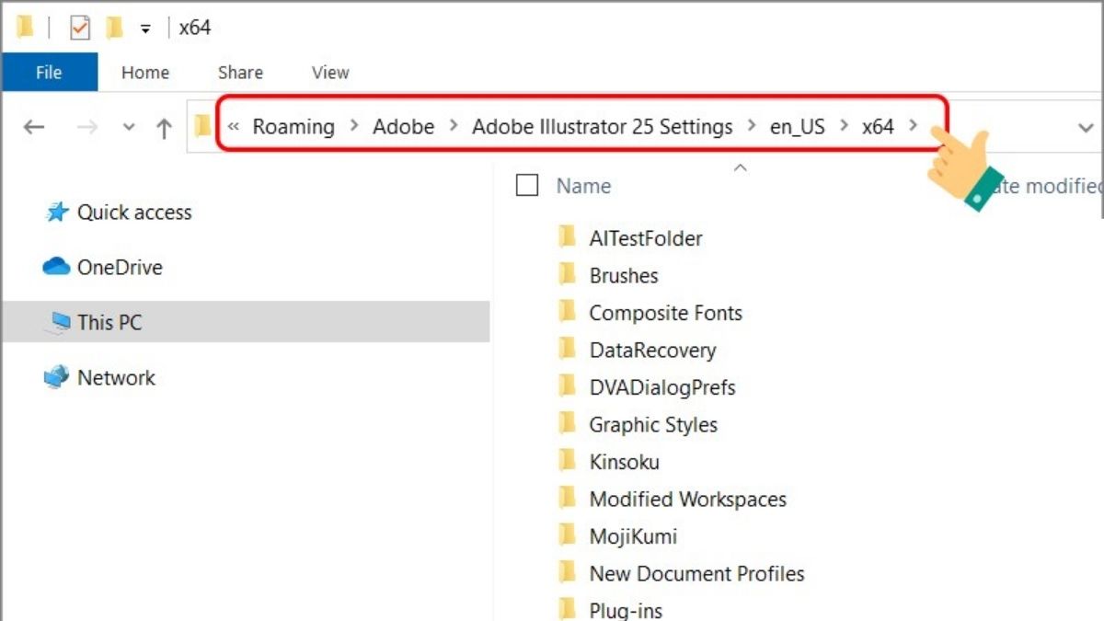The image size is (1104, 621).
Task: Expand the chevron after x64
Action: [x=913, y=127]
